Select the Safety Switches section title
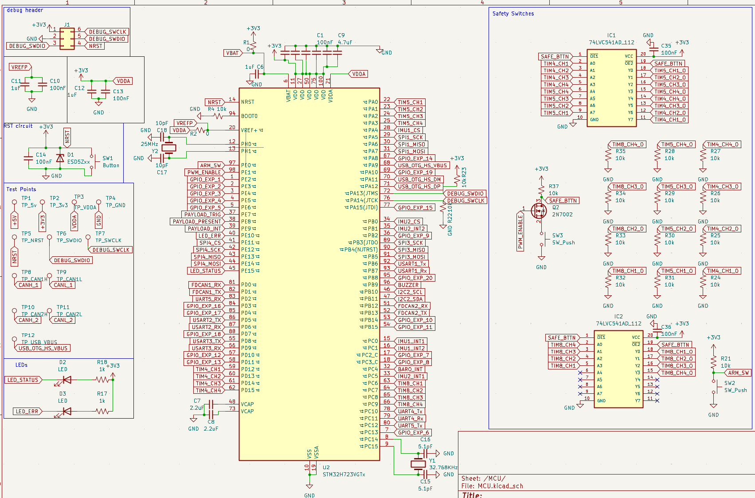 pyautogui.click(x=513, y=14)
